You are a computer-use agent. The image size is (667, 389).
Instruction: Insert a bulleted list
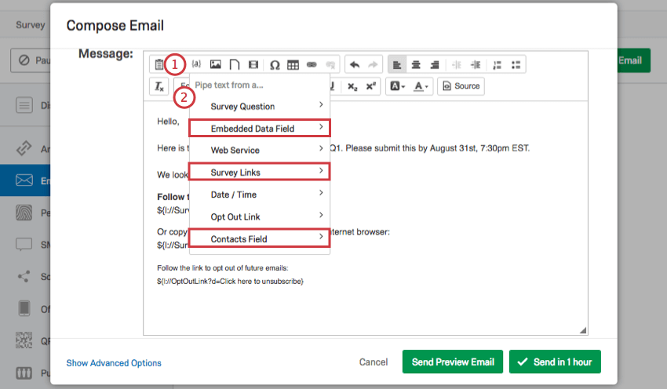516,64
